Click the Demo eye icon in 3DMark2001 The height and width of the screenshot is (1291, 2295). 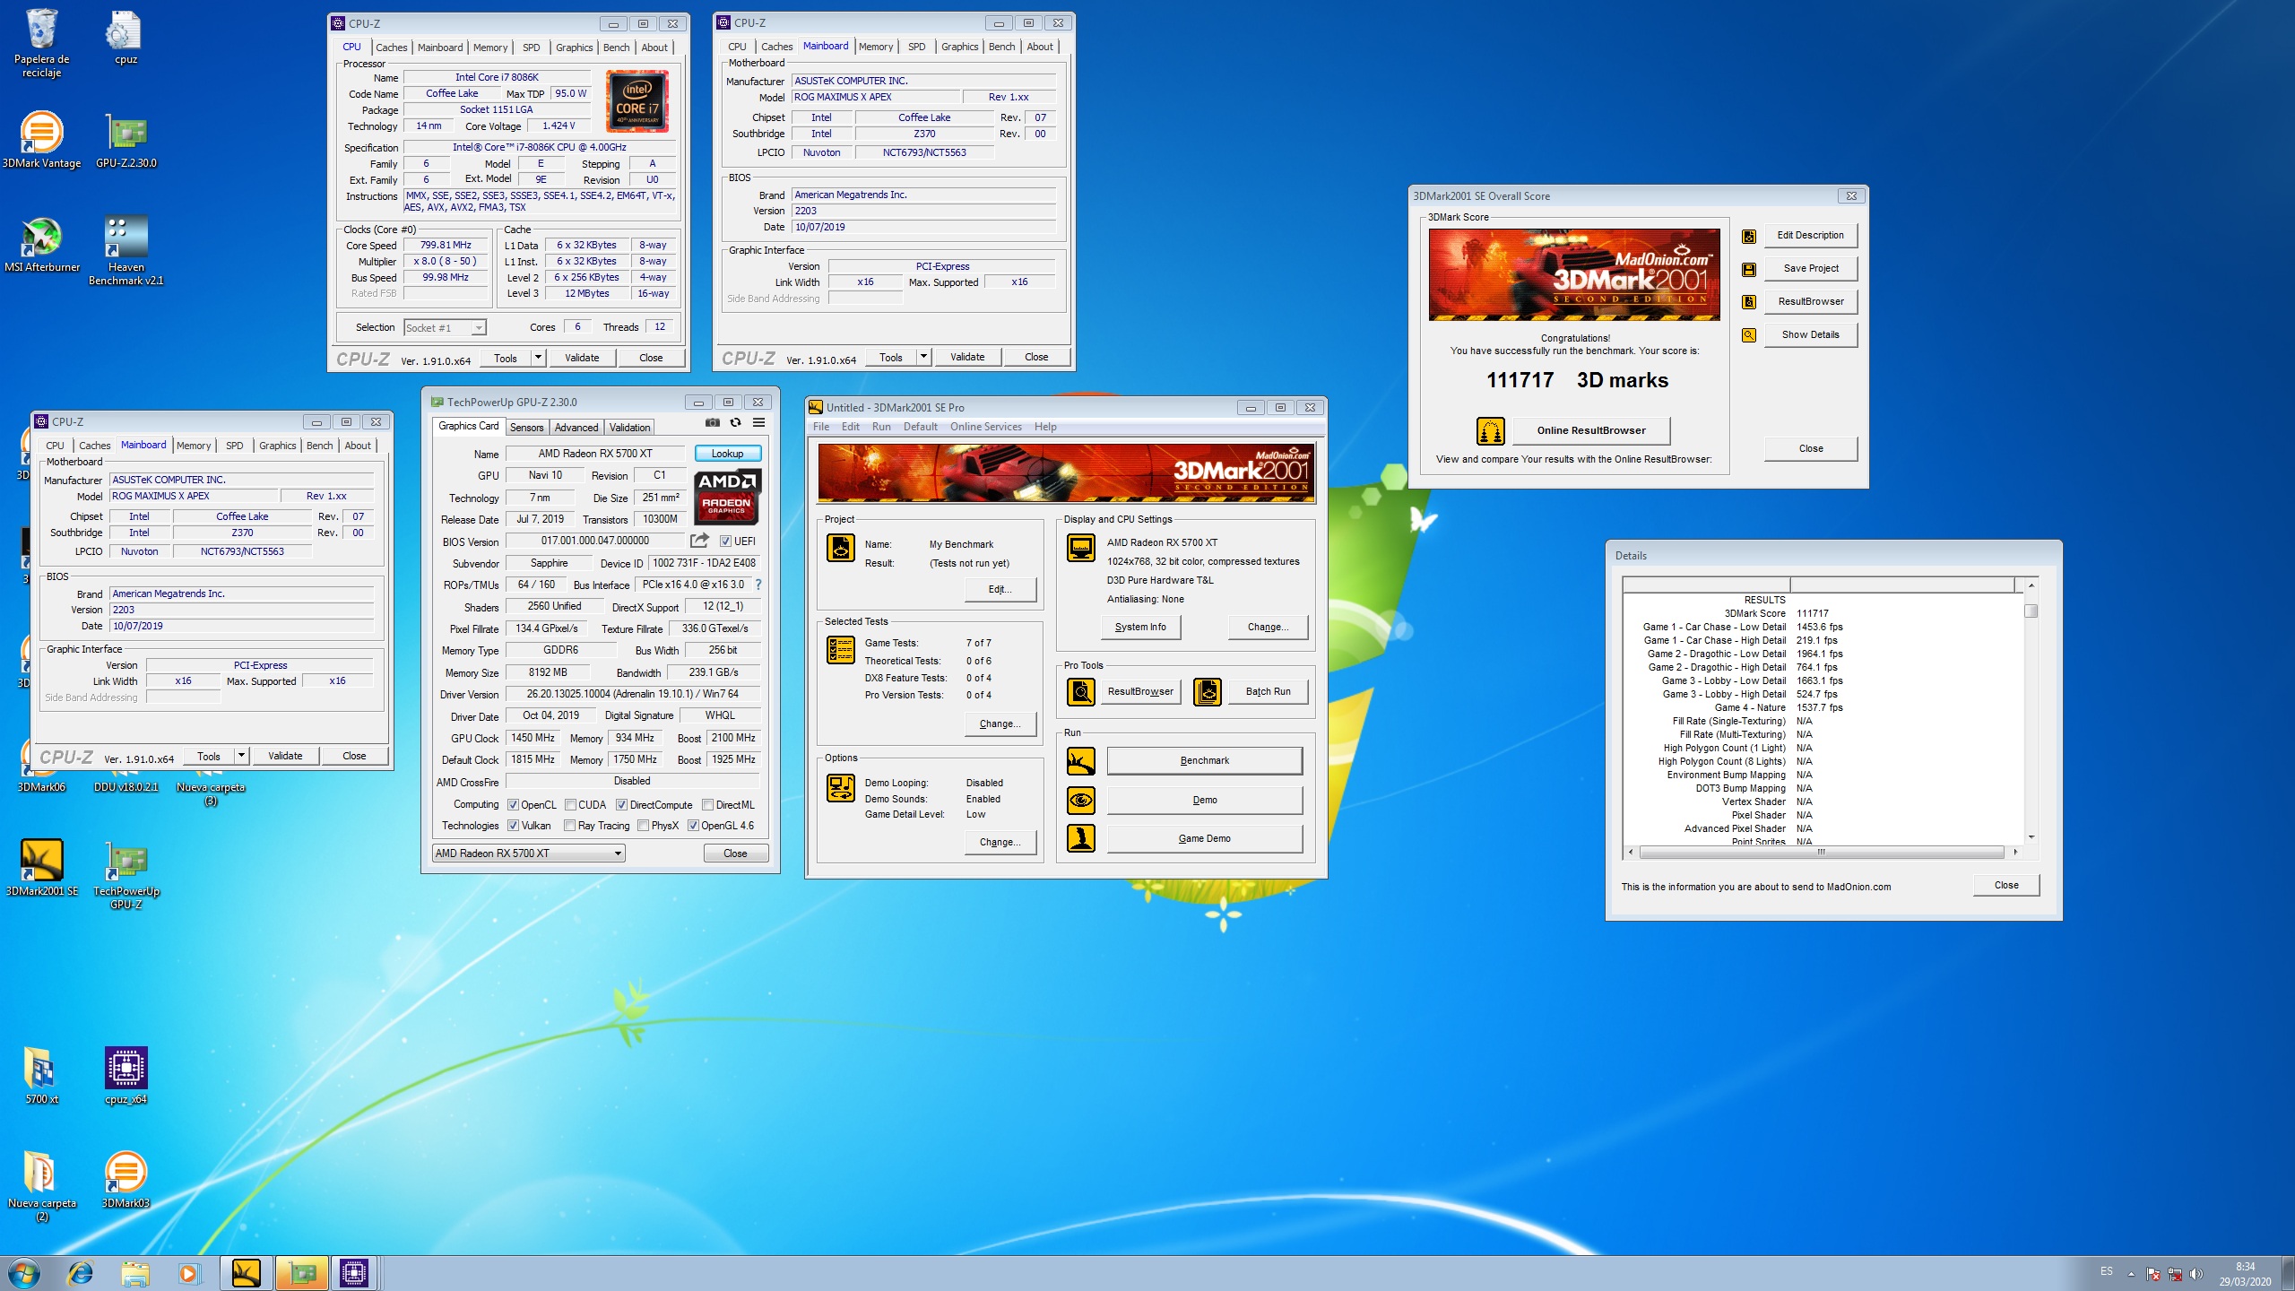point(1081,800)
